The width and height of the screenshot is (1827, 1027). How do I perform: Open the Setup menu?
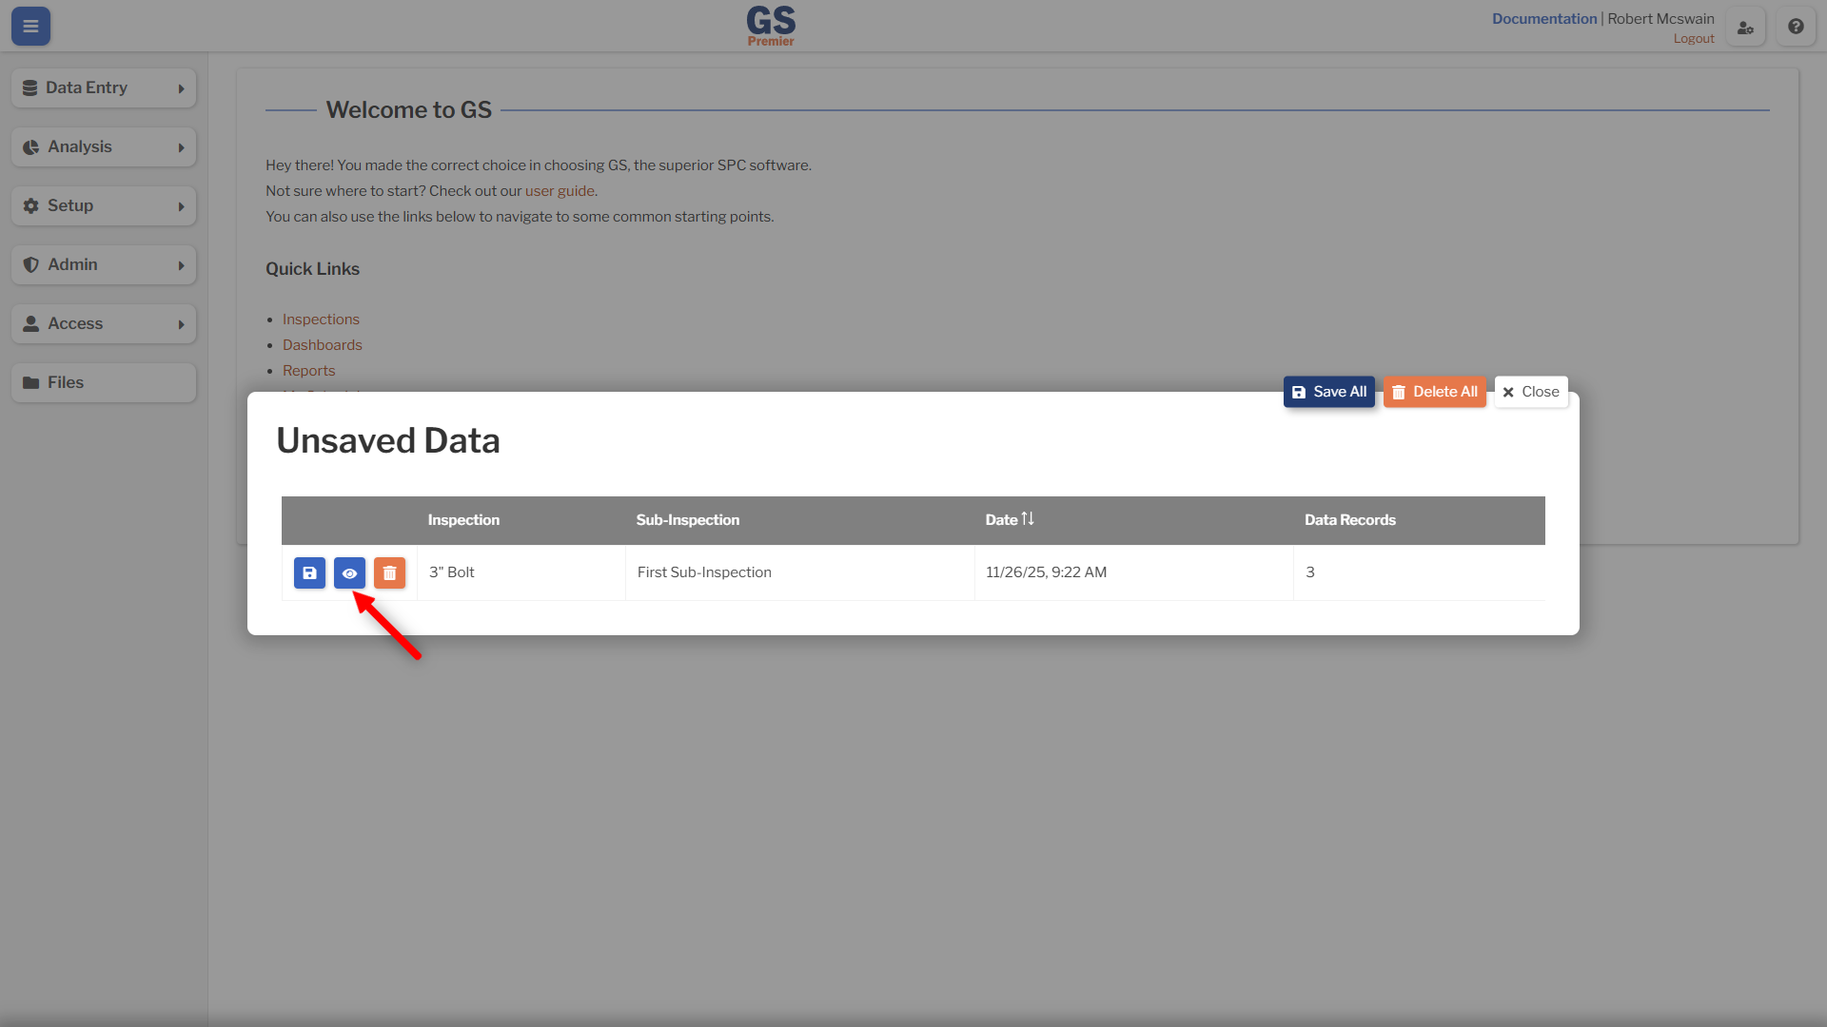[x=104, y=205]
